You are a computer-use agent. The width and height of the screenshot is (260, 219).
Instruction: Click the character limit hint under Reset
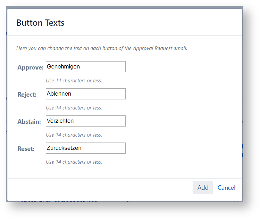coord(74,162)
